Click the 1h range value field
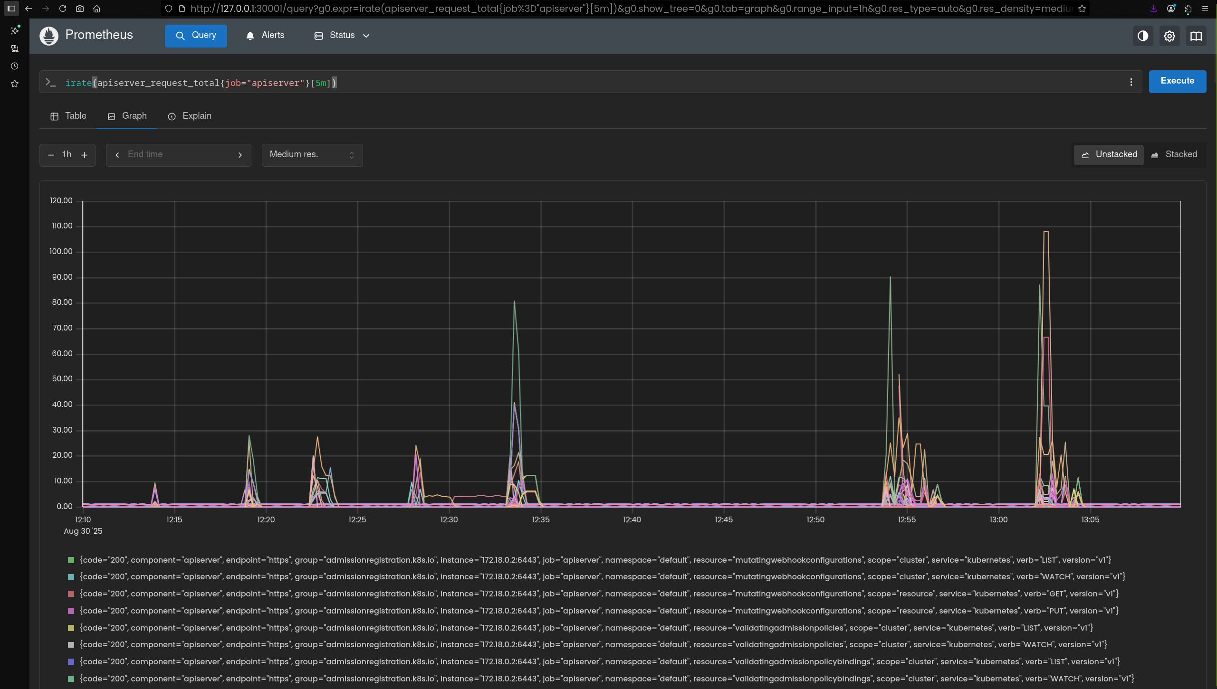1217x689 pixels. 67,155
